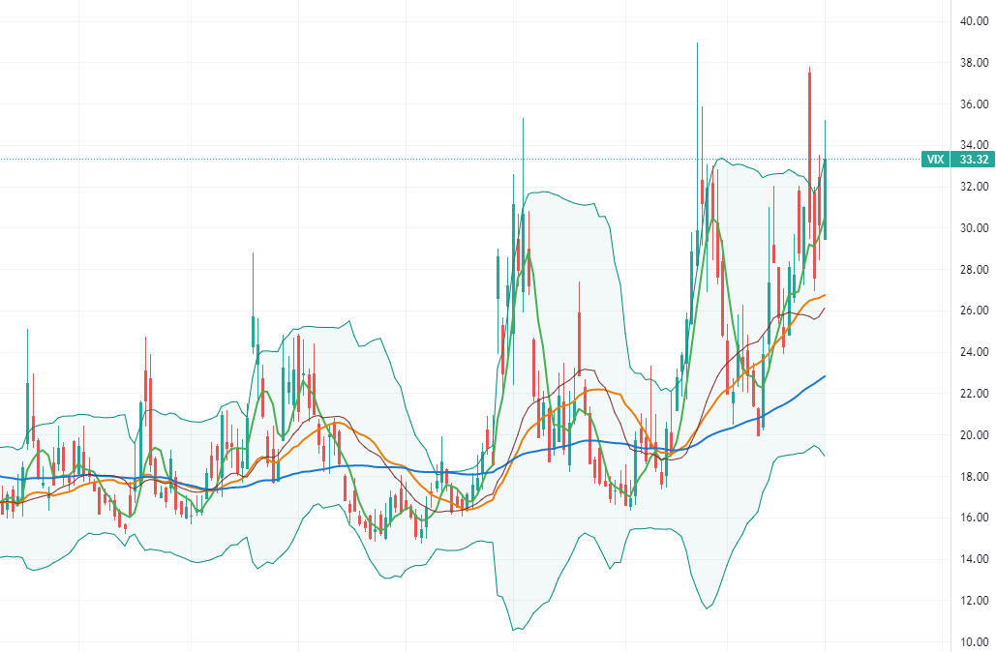Viewport: 996px width, 652px height.
Task: Click the 16.00 price axis label
Action: point(973,519)
